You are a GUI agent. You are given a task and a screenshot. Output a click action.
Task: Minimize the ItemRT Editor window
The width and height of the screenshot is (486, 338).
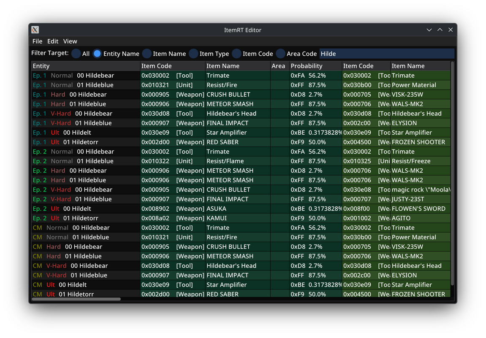[x=429, y=30]
